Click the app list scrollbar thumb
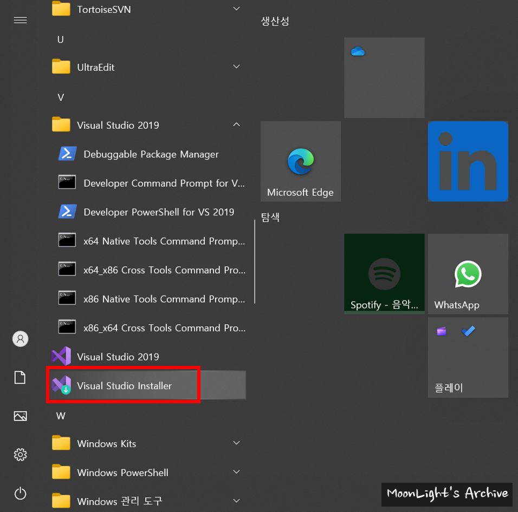Viewport: 518px width, 512px height. coord(255,261)
